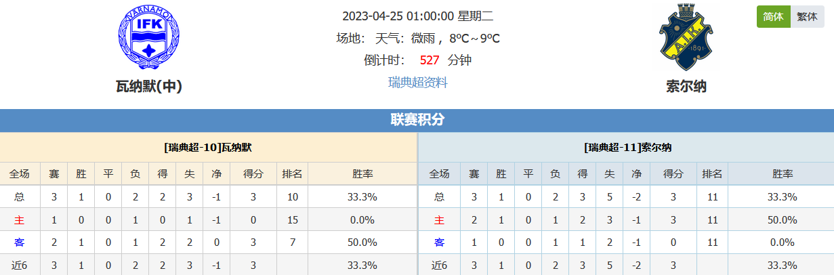Click 主 row label in 索尔纳 table
This screenshot has height=275, width=834.
click(439, 220)
